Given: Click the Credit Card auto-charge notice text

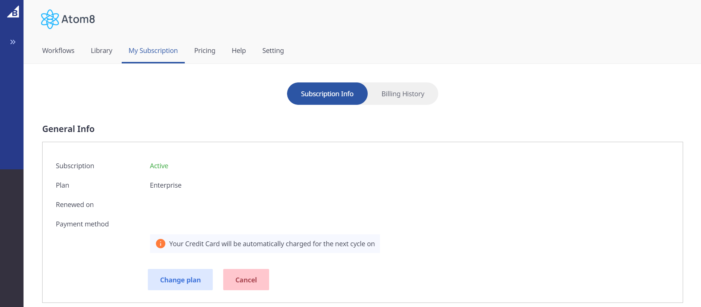Looking at the screenshot, I should pyautogui.click(x=272, y=244).
